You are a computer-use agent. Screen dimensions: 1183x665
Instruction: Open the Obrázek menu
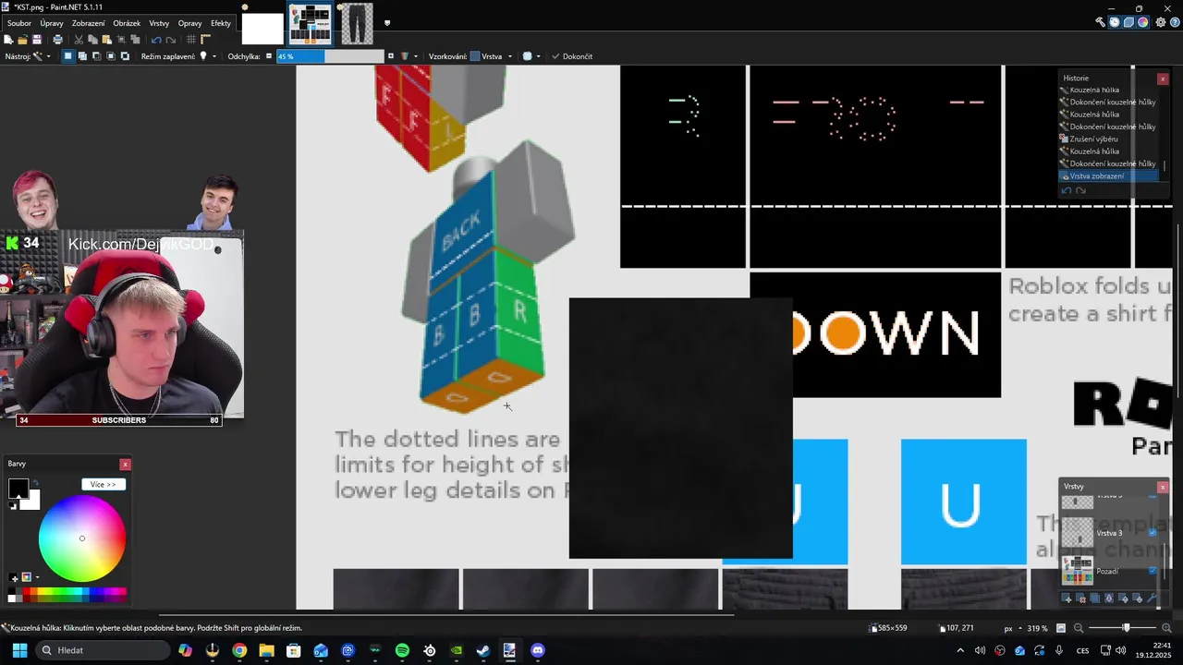pyautogui.click(x=127, y=23)
